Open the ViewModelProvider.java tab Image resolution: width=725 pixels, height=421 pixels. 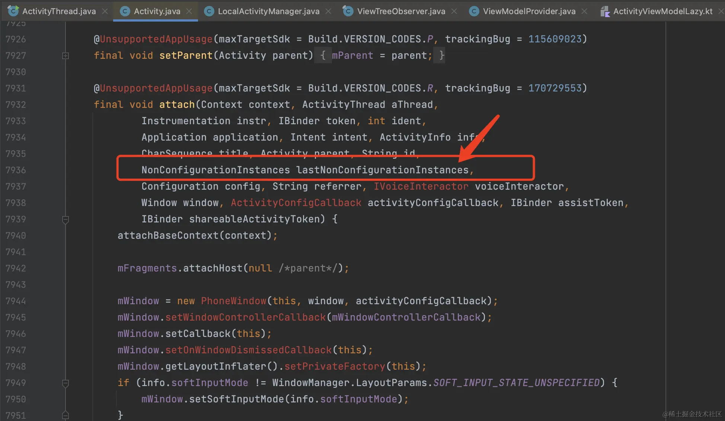[529, 11]
